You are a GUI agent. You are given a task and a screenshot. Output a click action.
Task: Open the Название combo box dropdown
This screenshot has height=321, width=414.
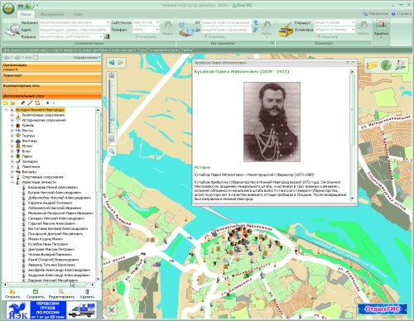coord(108,22)
